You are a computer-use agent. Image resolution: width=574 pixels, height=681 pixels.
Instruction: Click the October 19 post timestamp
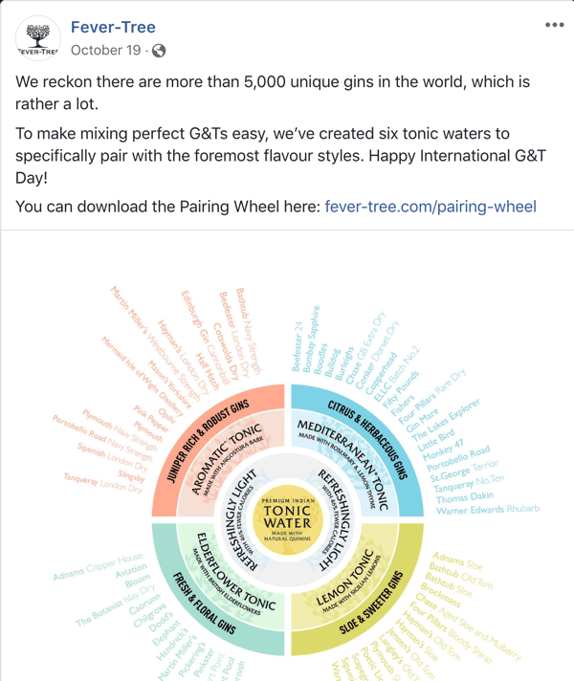click(105, 51)
